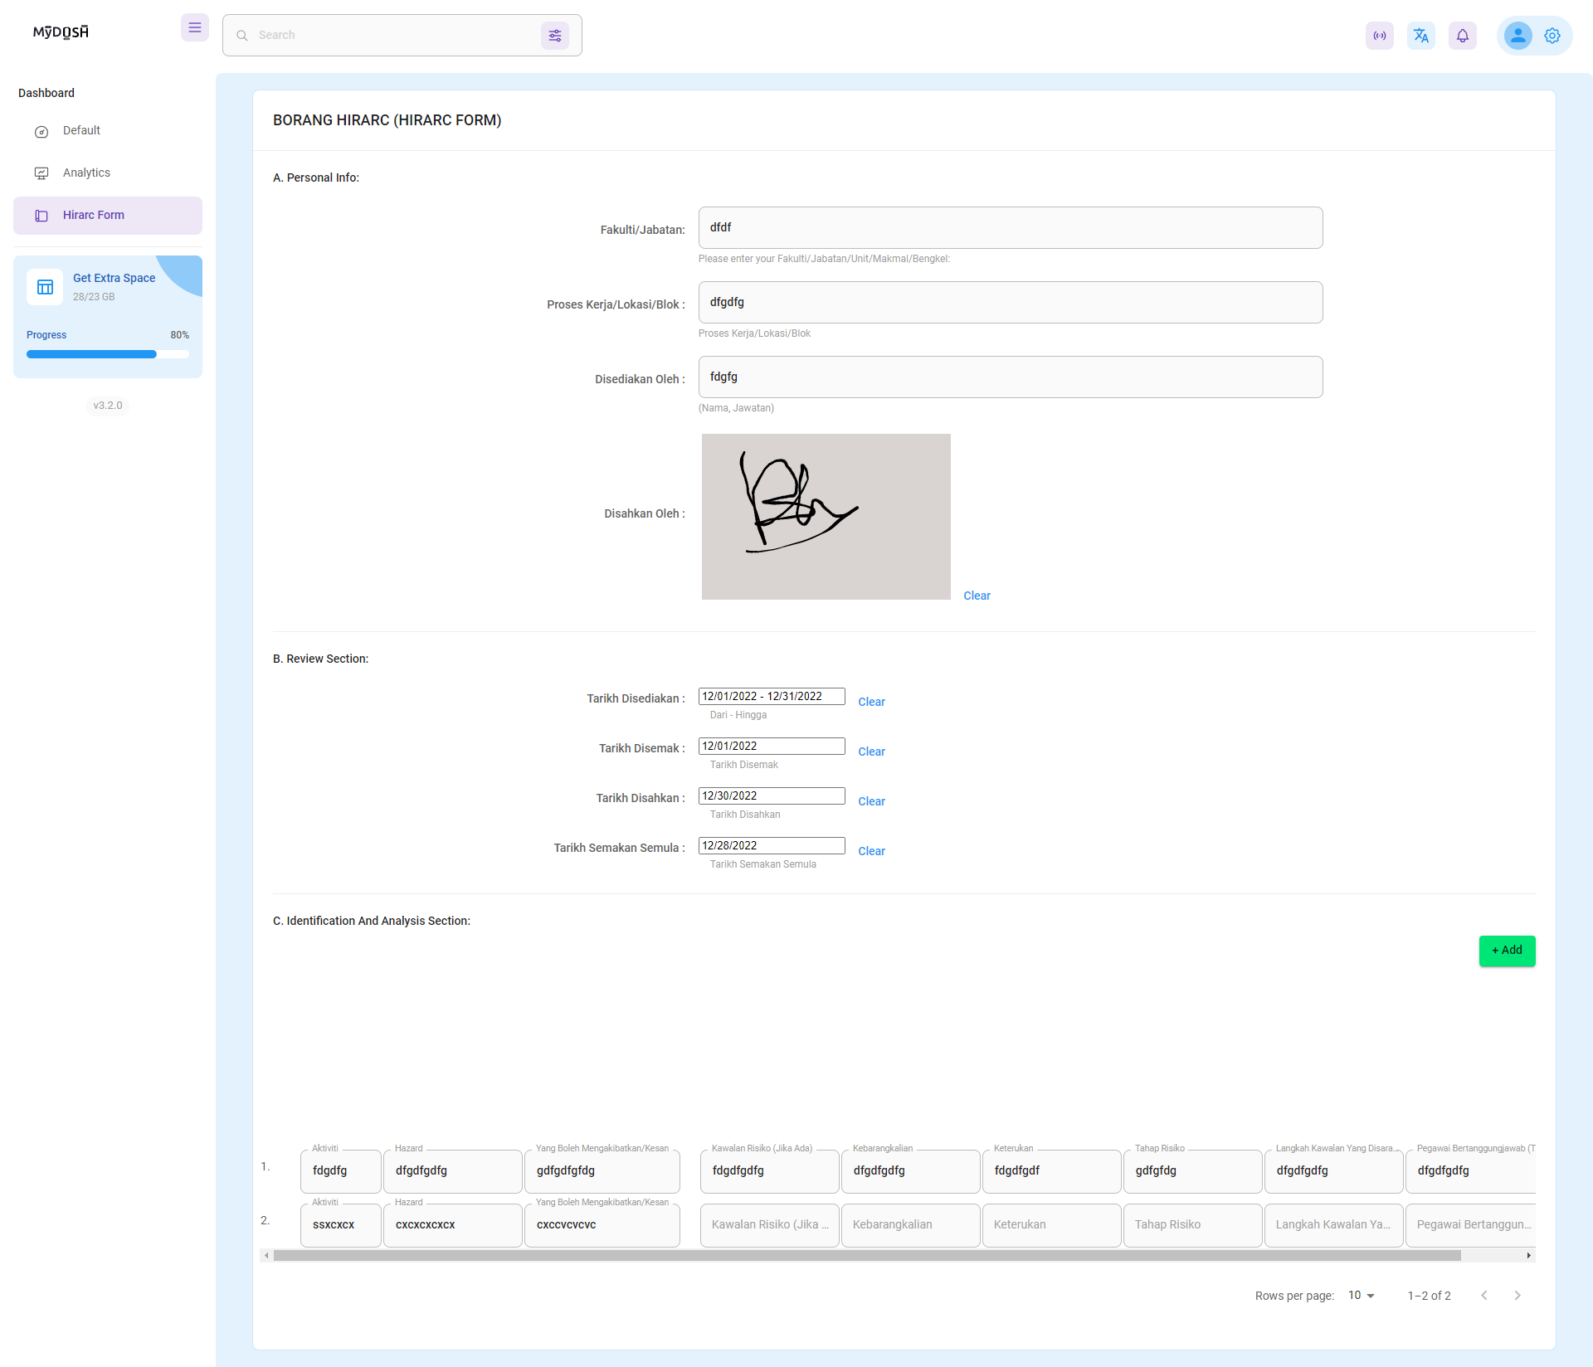Go to next table page arrow

(x=1517, y=1296)
